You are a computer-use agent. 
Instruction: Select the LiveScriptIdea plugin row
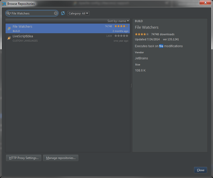[68, 38]
